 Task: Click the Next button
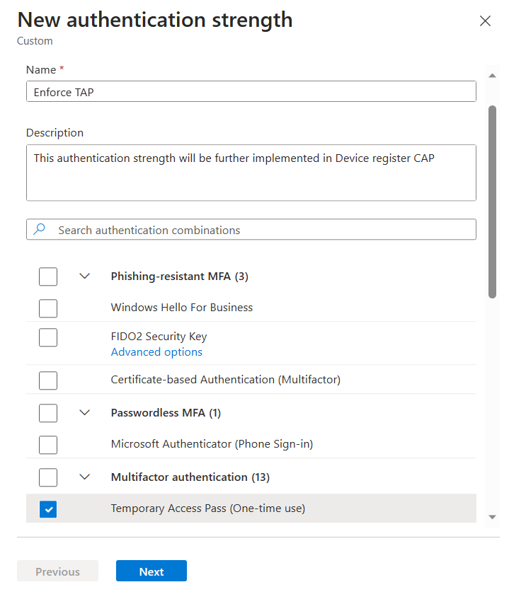click(151, 571)
